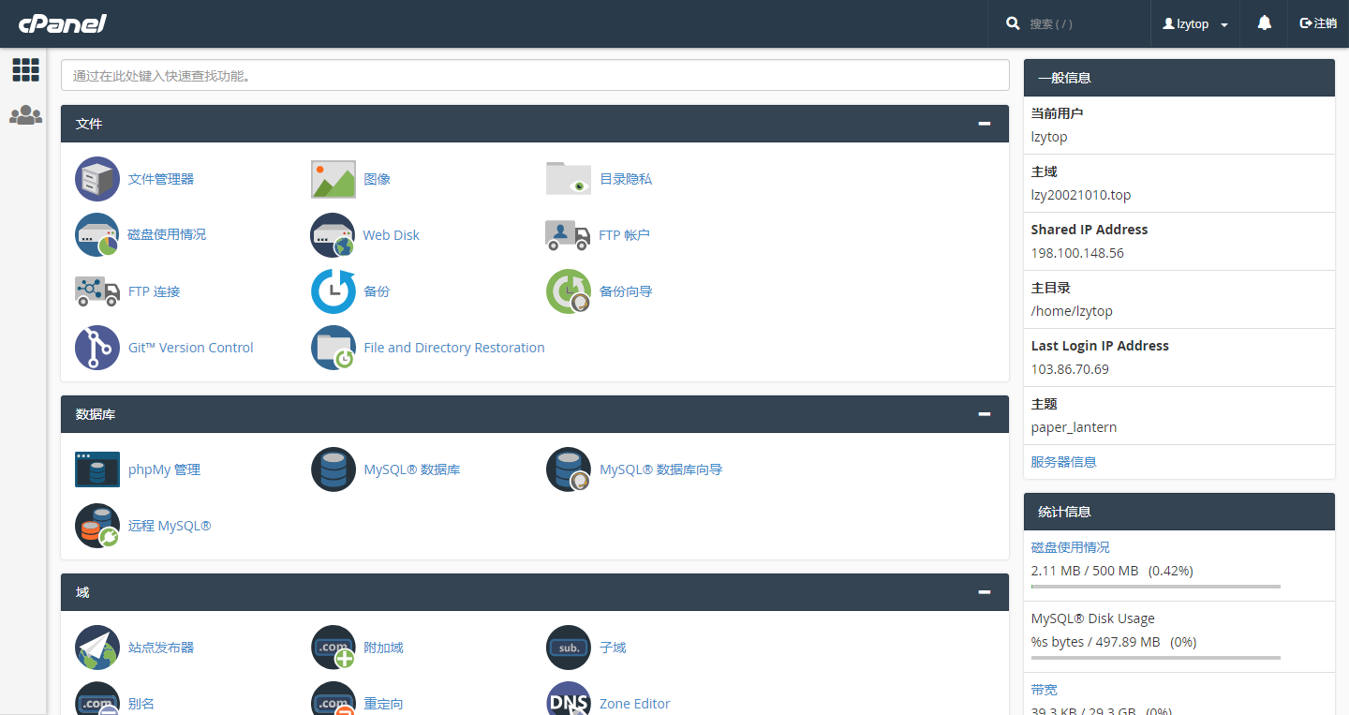Open the 图像 images icon
1349x715 pixels.
point(334,179)
